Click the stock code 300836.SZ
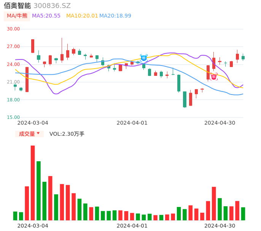Screen dimensions: 261x231 tap(52, 6)
